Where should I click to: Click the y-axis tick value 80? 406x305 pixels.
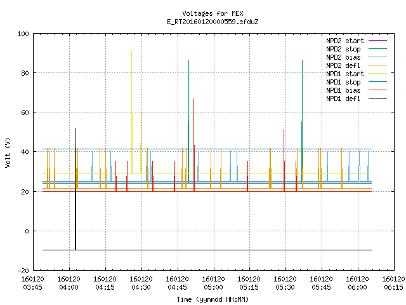coord(25,73)
